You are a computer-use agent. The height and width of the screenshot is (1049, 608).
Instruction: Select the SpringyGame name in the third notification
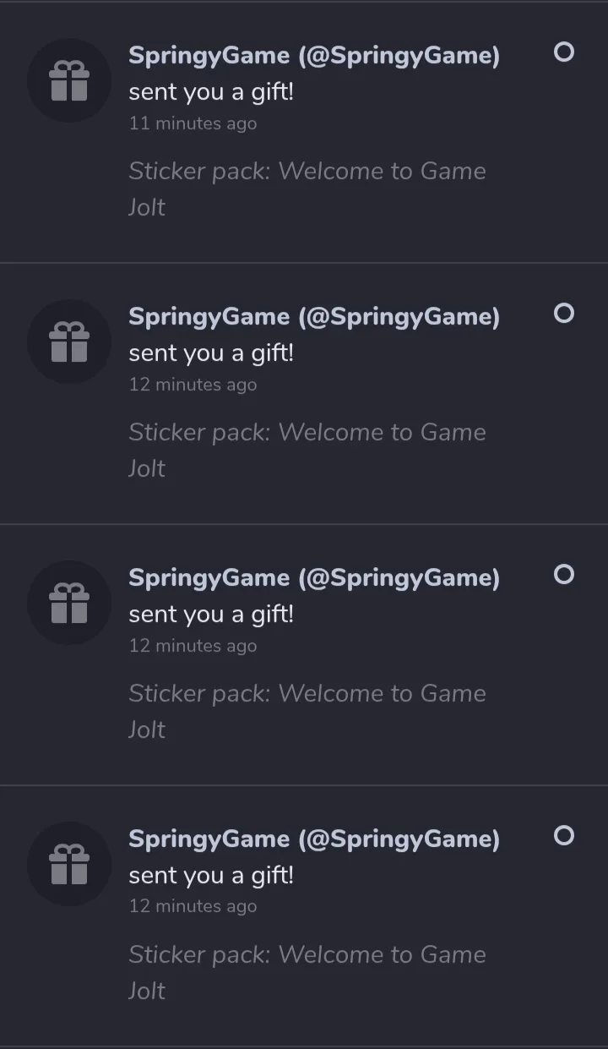tap(313, 578)
